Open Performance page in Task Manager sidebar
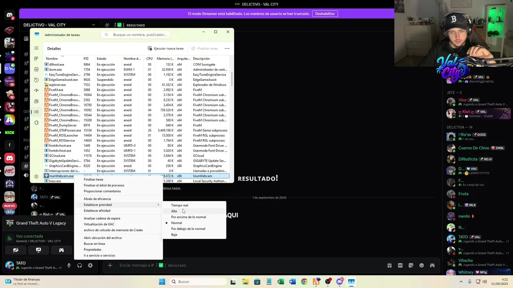 (x=36, y=69)
